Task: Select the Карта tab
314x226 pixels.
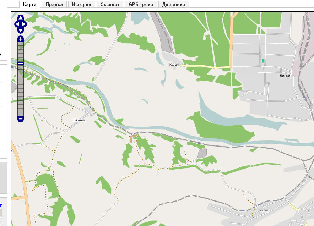Action: (x=29, y=4)
